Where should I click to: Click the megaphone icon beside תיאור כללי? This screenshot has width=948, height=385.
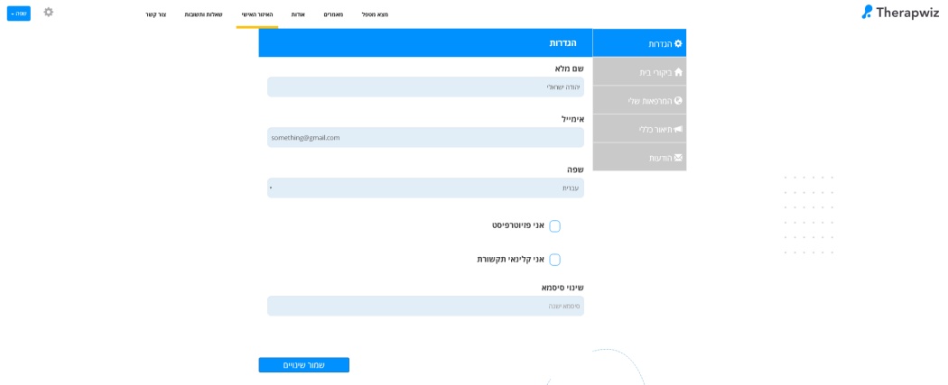[x=678, y=129]
